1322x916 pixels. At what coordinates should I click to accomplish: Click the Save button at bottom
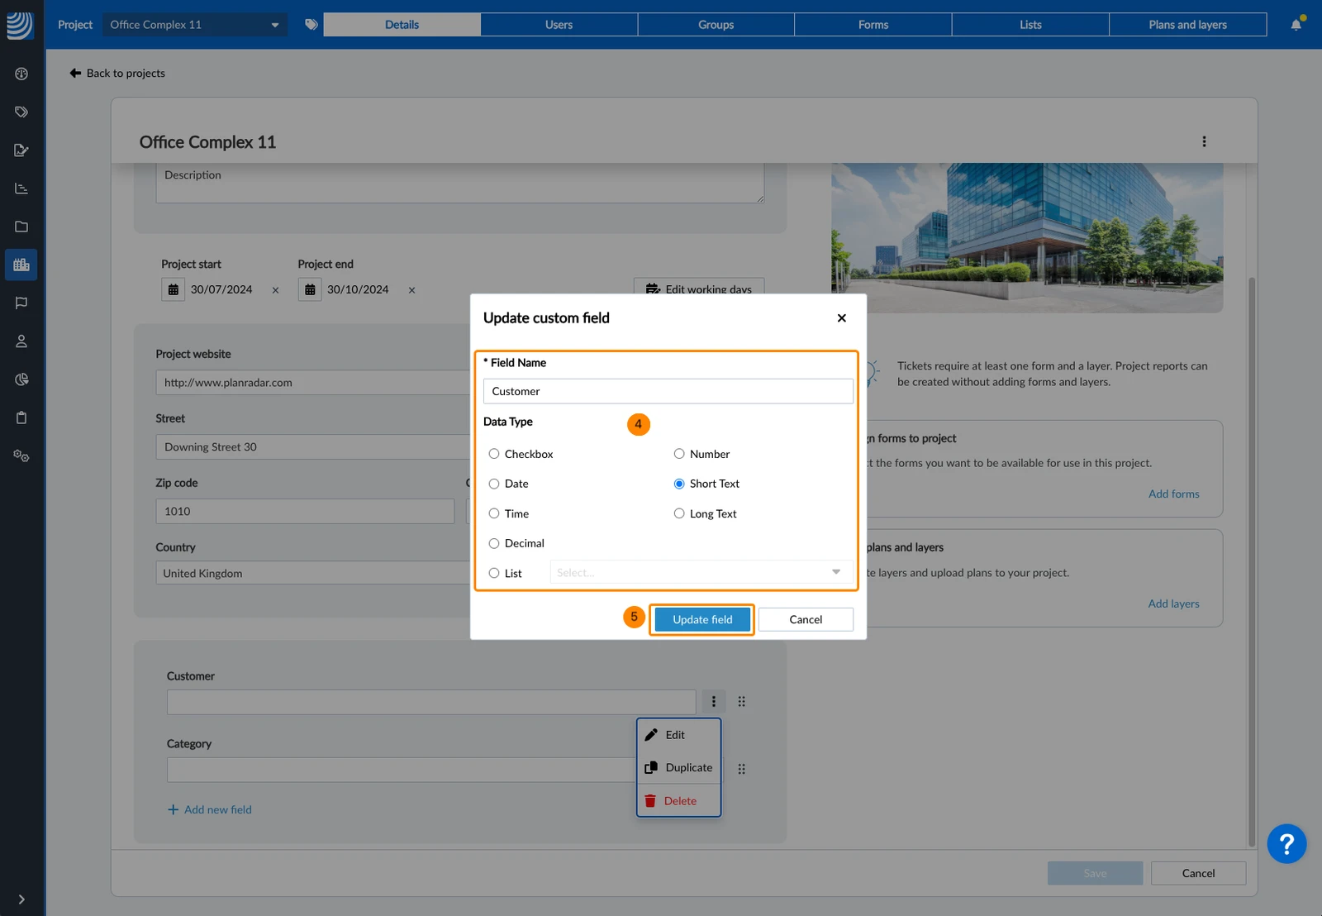coord(1095,873)
